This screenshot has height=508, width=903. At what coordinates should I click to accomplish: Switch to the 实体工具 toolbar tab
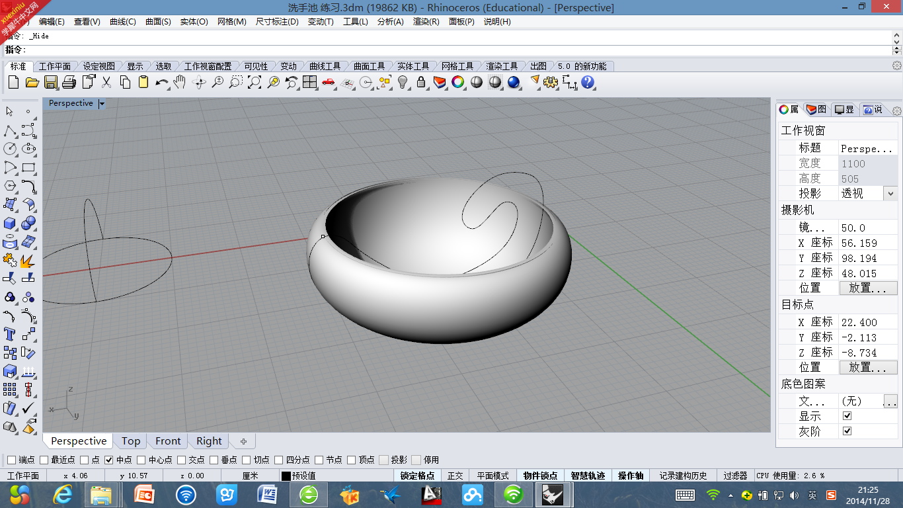point(413,66)
